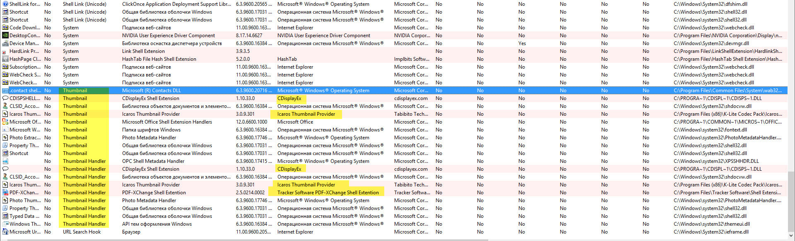Click the 'Microsoft Office' product name cell
Screen dimensions: 795x241
point(295,122)
